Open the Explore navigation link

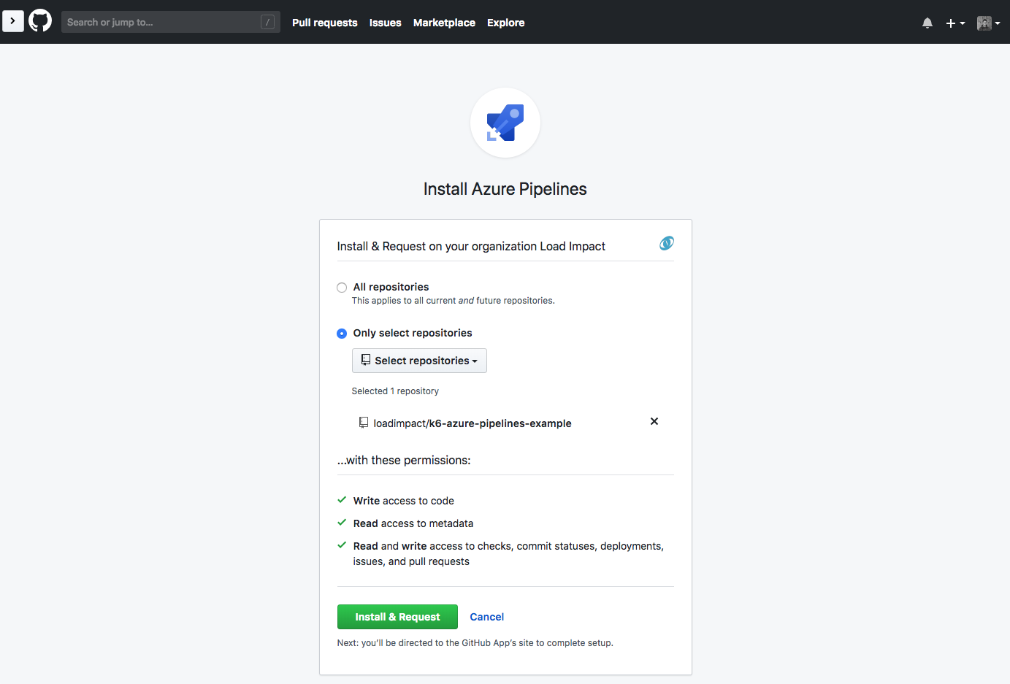[505, 23]
